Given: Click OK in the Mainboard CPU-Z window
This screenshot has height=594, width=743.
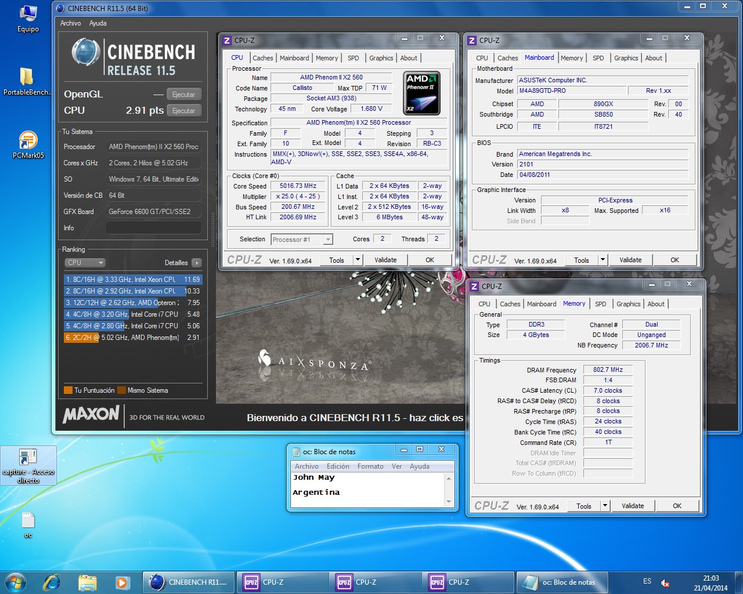Looking at the screenshot, I should [x=675, y=260].
